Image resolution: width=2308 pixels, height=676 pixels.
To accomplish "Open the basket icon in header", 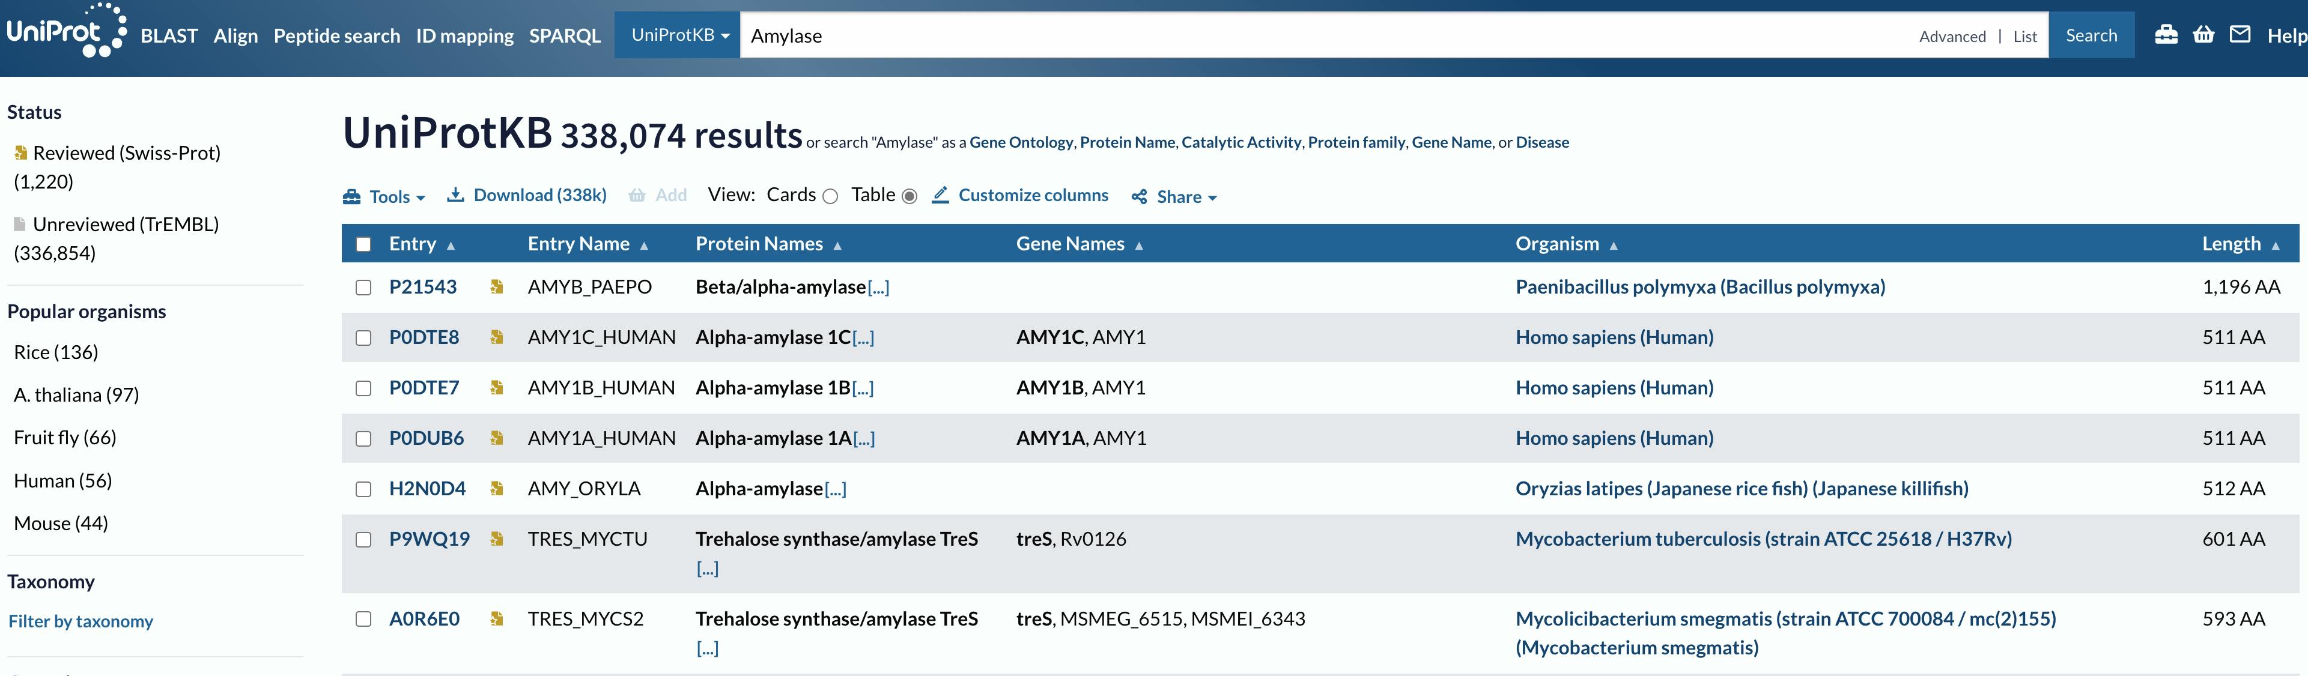I will (2203, 35).
